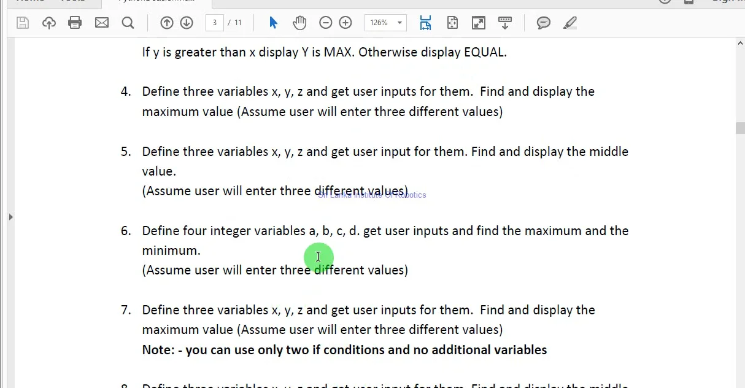
Task: Enter full screen mode icon
Action: (478, 23)
